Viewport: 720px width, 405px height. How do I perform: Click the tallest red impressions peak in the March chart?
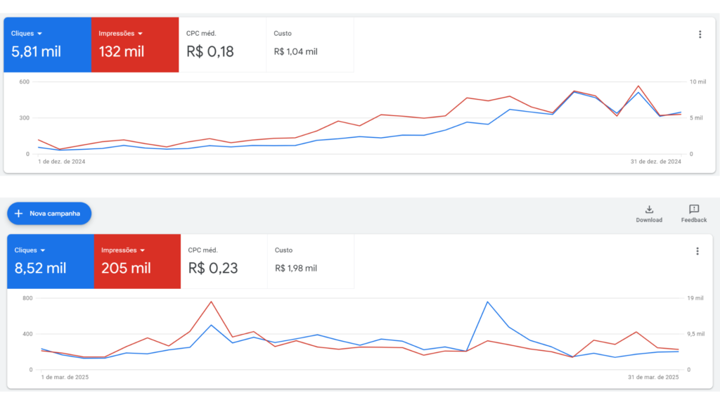click(211, 302)
